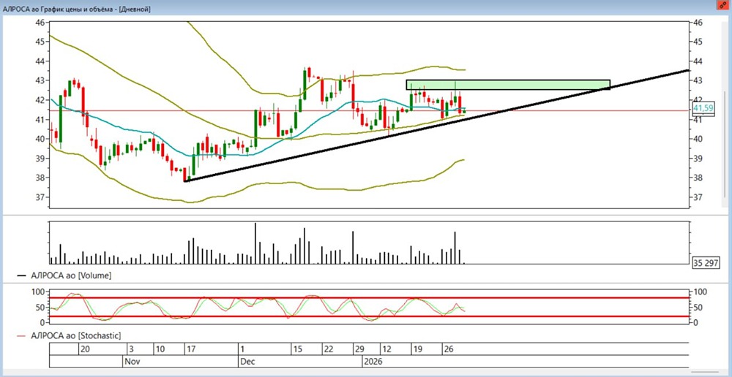Click the black line sample next to Volume legend
This screenshot has height=377, width=732.
21,275
